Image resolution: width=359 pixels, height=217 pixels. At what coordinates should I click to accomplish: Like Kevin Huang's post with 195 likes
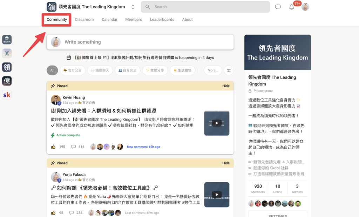click(x=53, y=147)
